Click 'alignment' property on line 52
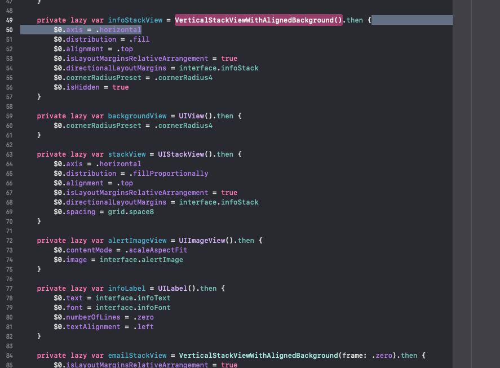Viewport: 500px width, 368px height. (85, 49)
